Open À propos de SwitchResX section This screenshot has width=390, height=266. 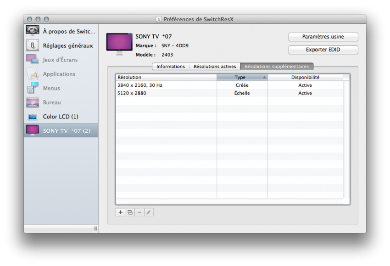click(61, 31)
